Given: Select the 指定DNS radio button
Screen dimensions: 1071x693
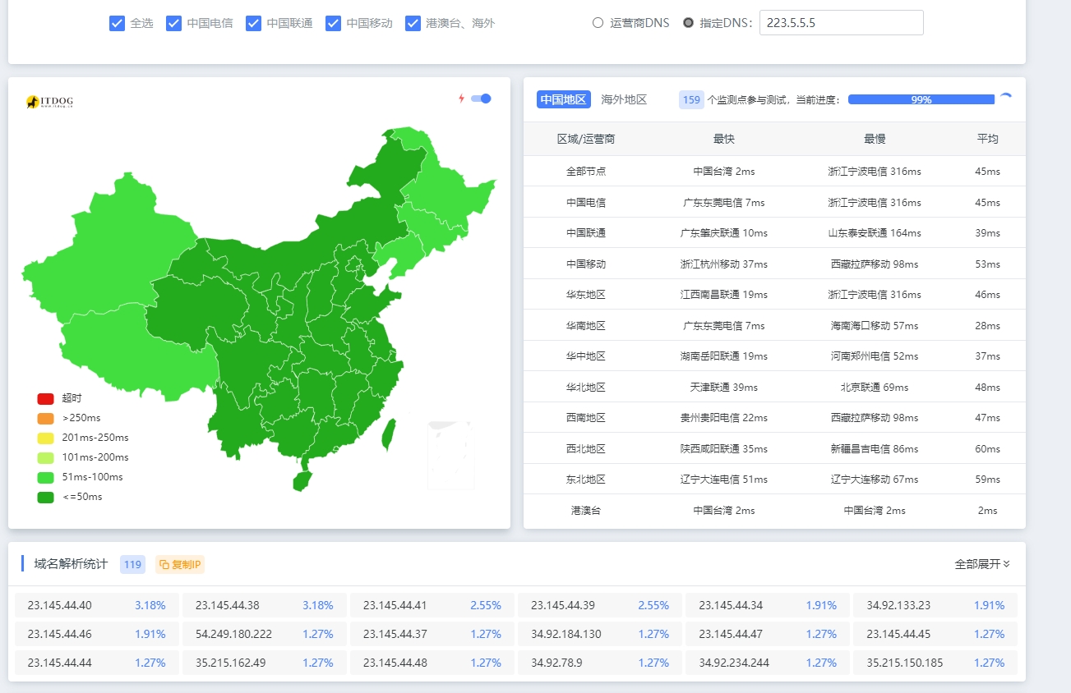Looking at the screenshot, I should click(x=687, y=22).
